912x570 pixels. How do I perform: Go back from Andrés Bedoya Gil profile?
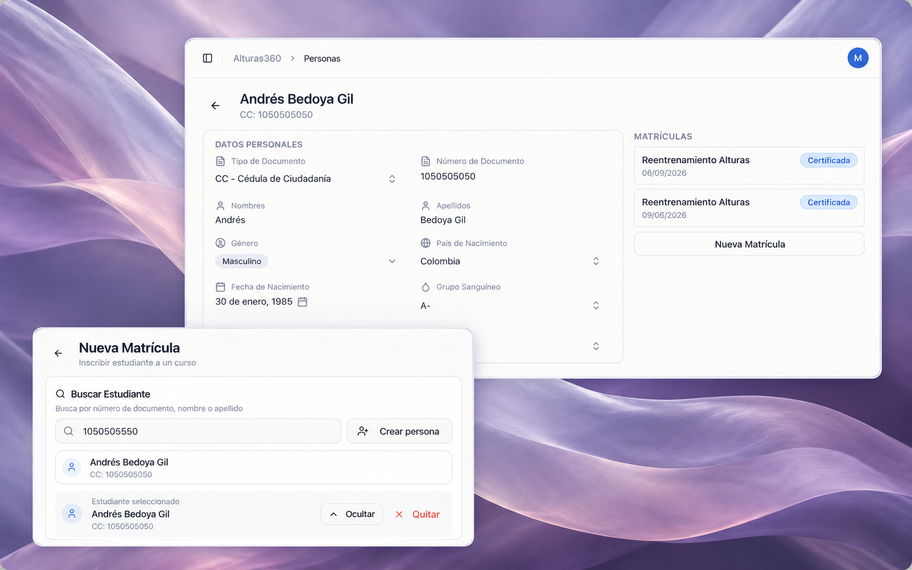[x=215, y=106]
